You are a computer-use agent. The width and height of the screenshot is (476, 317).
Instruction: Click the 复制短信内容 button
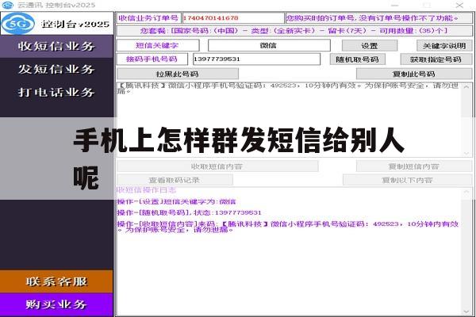pos(414,166)
